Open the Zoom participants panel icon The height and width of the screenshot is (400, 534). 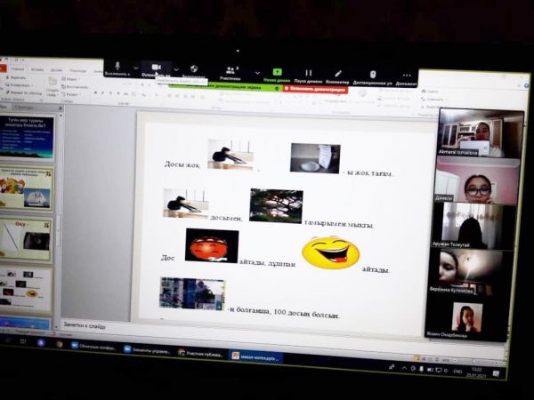click(x=231, y=69)
